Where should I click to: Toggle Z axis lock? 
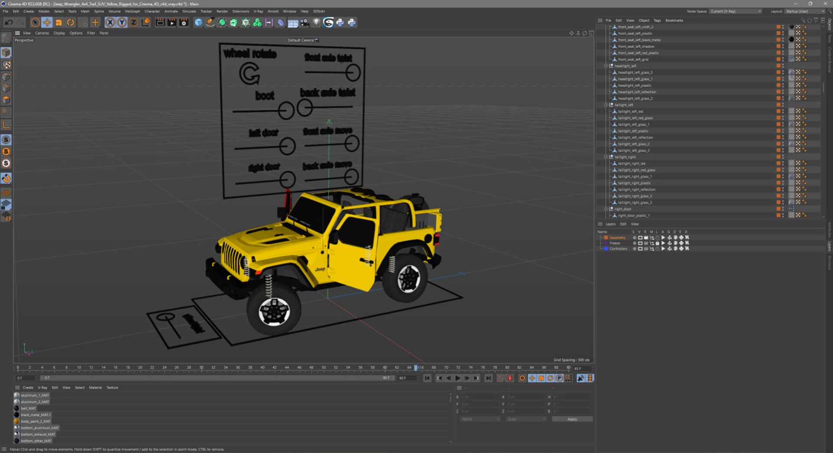point(134,23)
